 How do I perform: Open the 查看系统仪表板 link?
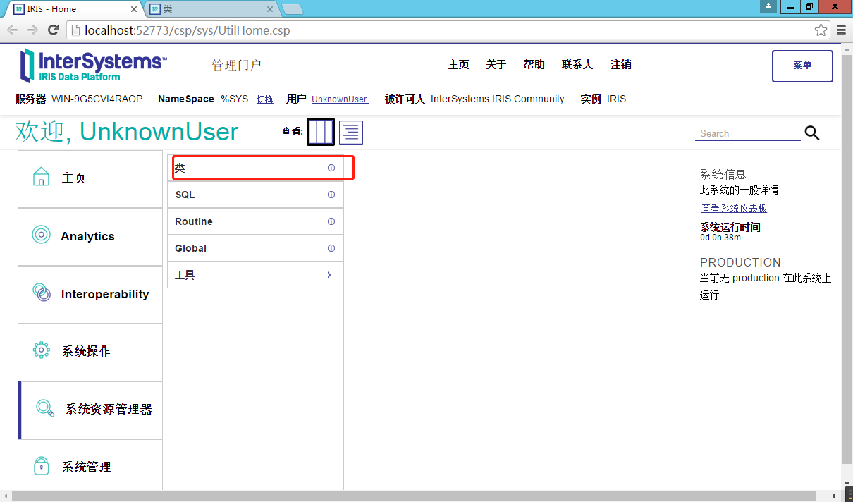tap(734, 208)
